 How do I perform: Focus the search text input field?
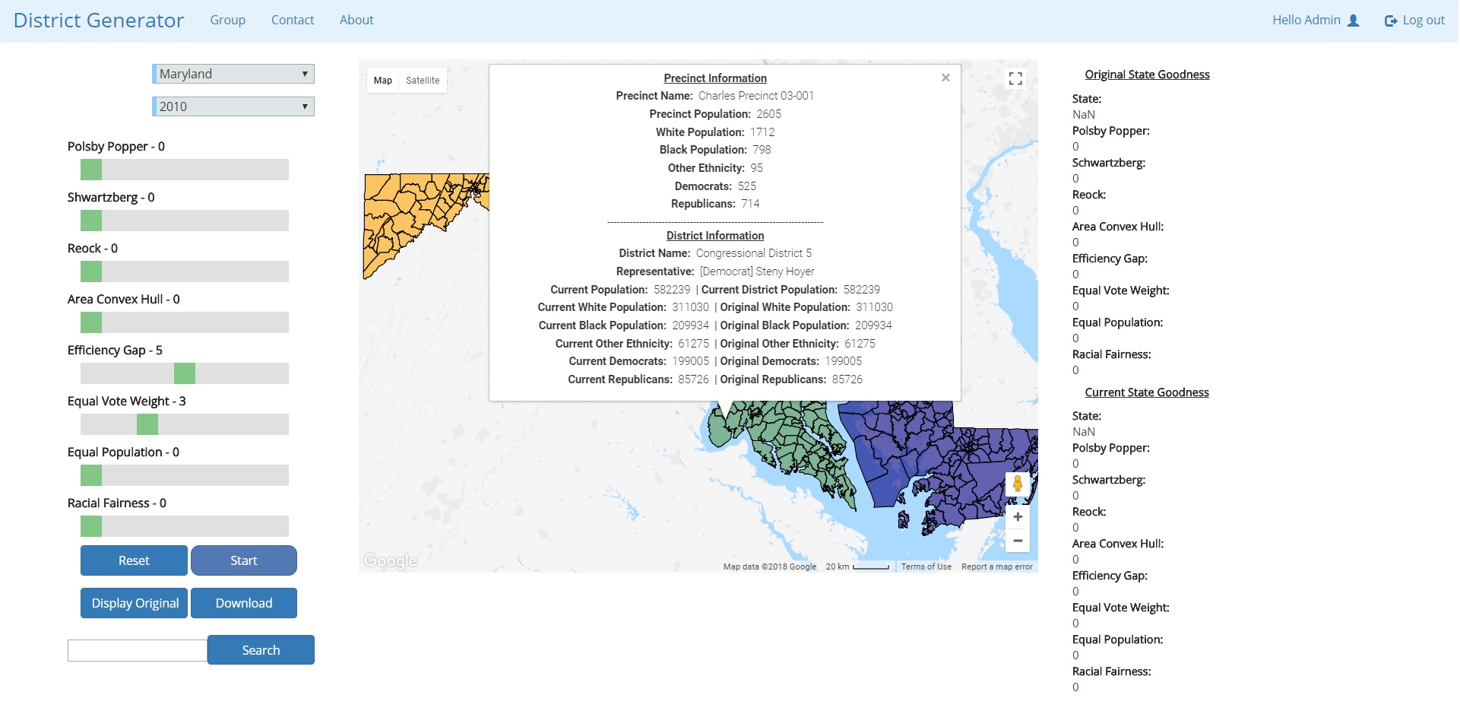[x=138, y=650]
